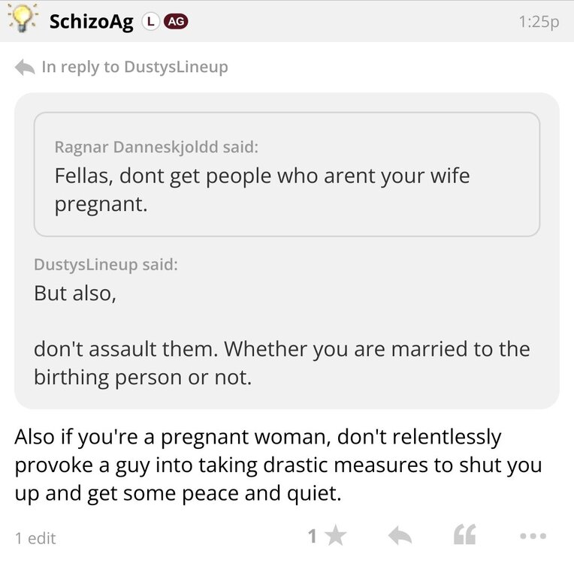Screen dimensions: 574x563
Task: Click the star count number 1
Action: click(x=313, y=536)
